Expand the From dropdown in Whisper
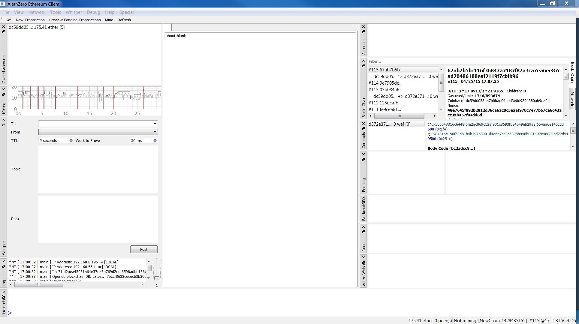 pos(155,132)
